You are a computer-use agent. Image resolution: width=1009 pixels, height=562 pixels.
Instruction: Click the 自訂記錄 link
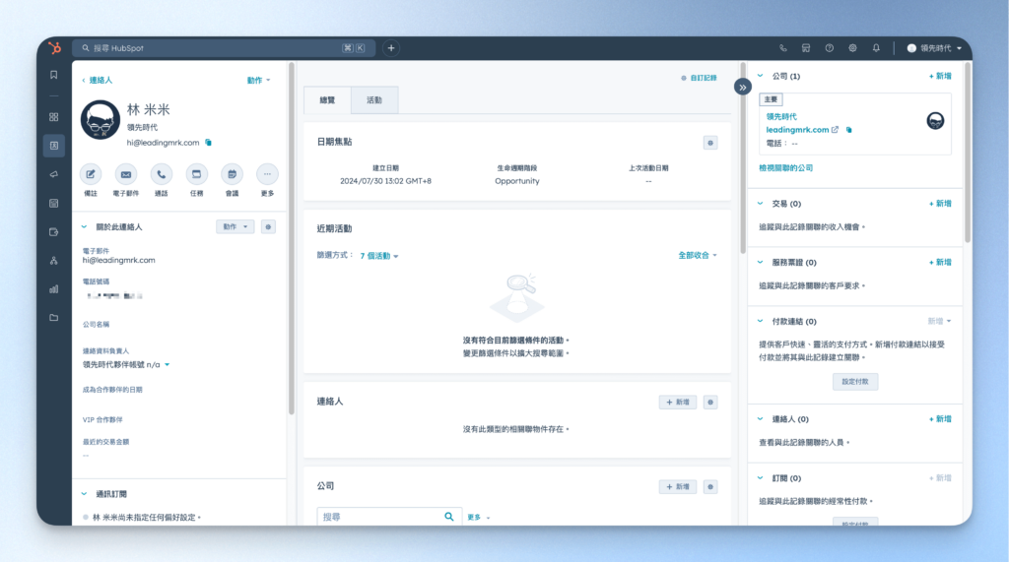point(700,78)
